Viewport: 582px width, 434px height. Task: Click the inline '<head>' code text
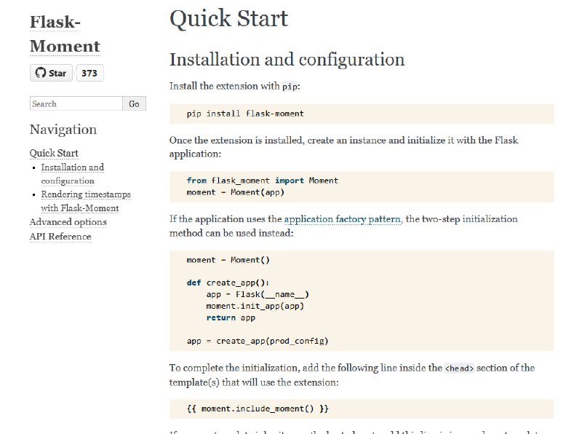pyautogui.click(x=459, y=368)
